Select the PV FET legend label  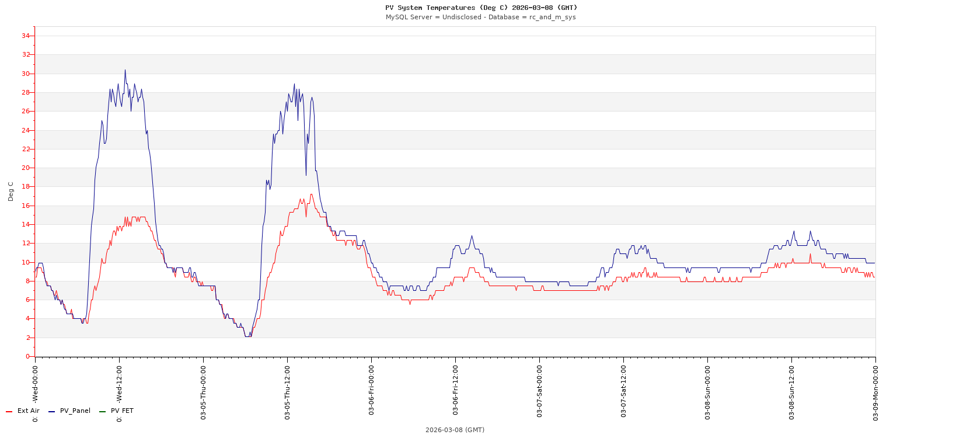pyautogui.click(x=122, y=411)
